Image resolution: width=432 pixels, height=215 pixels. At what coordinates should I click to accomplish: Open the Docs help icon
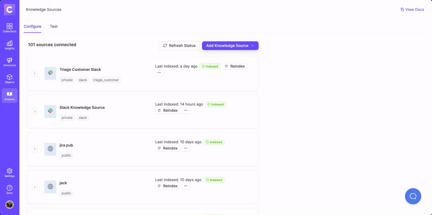9,189
